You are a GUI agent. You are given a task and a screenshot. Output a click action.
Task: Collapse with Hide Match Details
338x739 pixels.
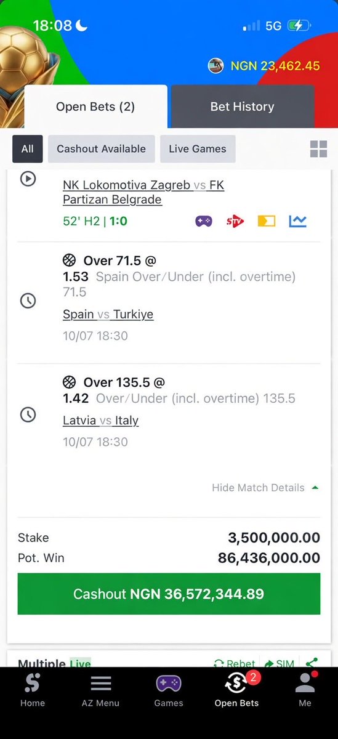(x=265, y=488)
